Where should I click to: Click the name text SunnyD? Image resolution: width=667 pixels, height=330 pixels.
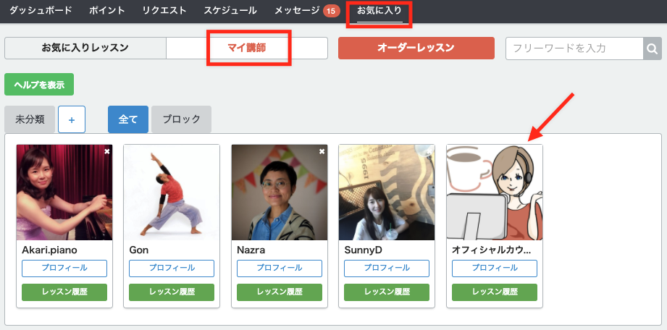(x=364, y=250)
